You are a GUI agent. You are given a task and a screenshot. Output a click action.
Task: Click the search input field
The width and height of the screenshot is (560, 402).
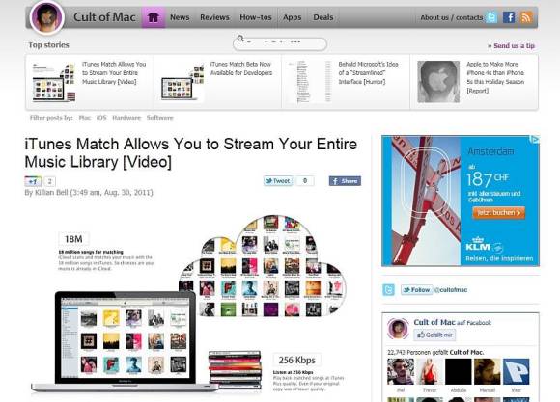280,44
